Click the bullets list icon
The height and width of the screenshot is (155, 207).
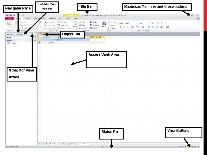[150, 23]
